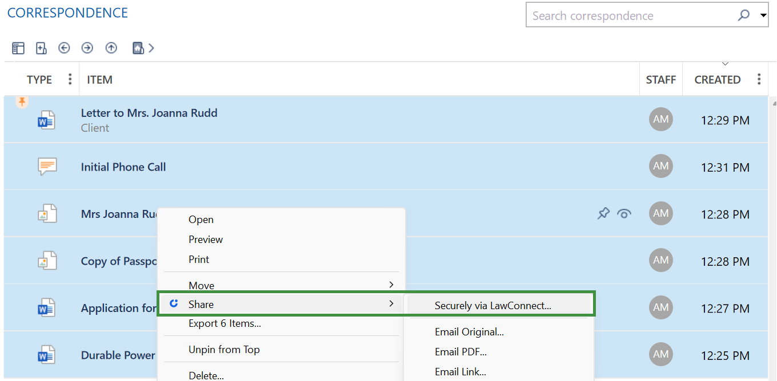Click the new folder icon
The height and width of the screenshot is (381, 777).
[x=41, y=48]
